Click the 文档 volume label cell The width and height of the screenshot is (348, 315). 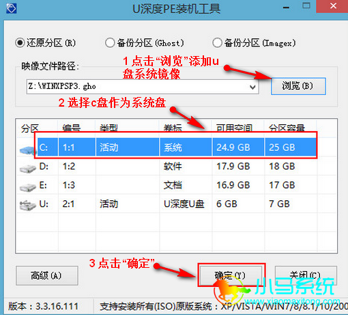(x=173, y=185)
